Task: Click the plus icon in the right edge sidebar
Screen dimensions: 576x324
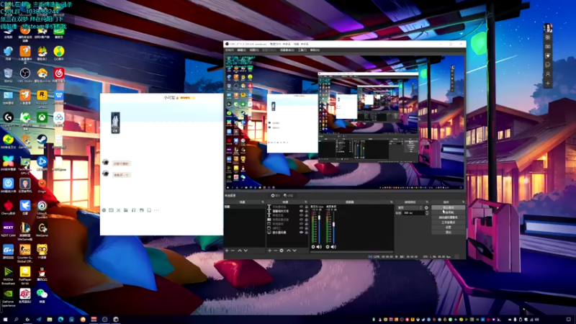Action: click(x=548, y=84)
